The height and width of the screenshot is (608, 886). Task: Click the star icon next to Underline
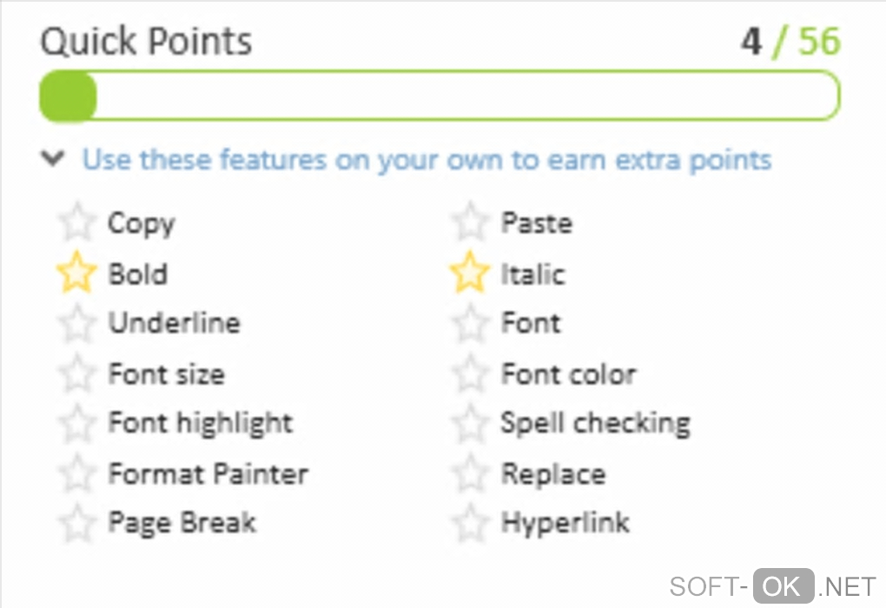pos(76,323)
